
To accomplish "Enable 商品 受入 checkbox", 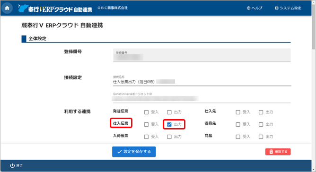I will pyautogui.click(x=238, y=137).
